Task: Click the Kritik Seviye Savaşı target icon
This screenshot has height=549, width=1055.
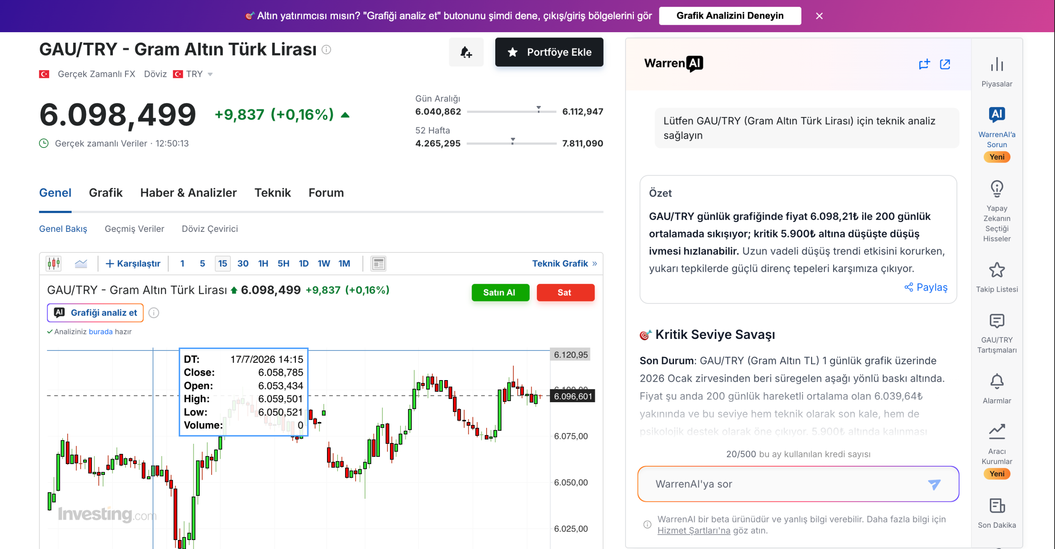Action: (645, 335)
